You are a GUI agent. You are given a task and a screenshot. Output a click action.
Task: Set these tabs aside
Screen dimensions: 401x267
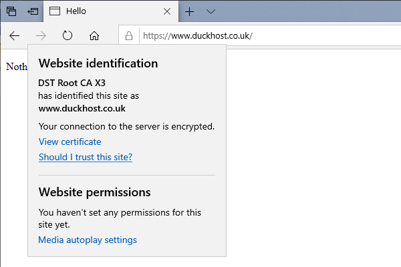(33, 11)
